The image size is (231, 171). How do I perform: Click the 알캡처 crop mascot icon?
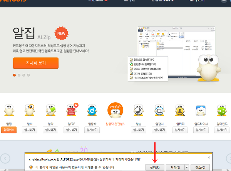click(159, 110)
